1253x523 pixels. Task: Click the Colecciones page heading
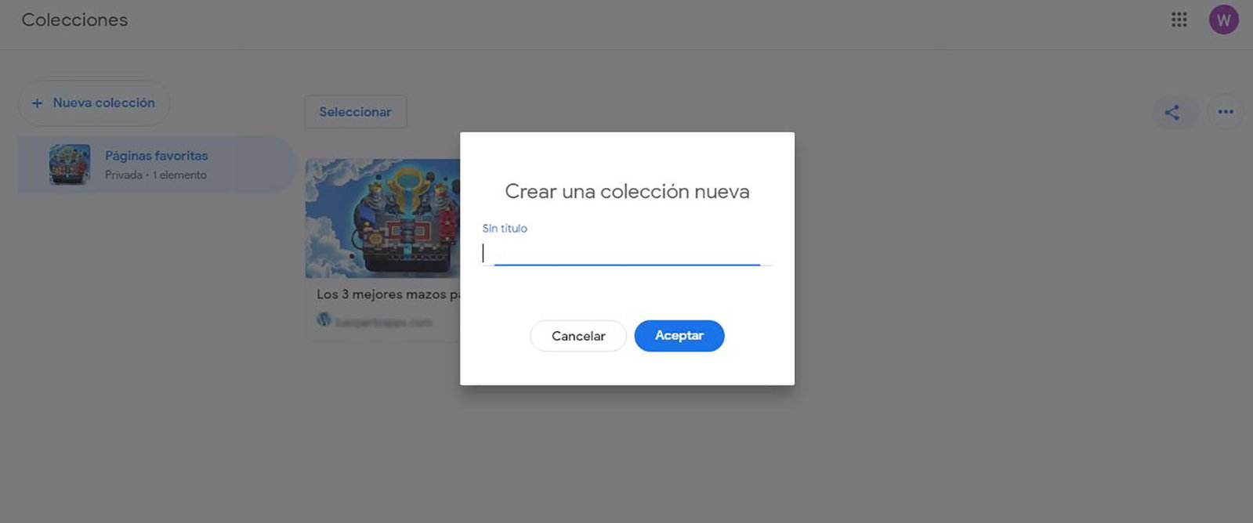click(x=74, y=20)
